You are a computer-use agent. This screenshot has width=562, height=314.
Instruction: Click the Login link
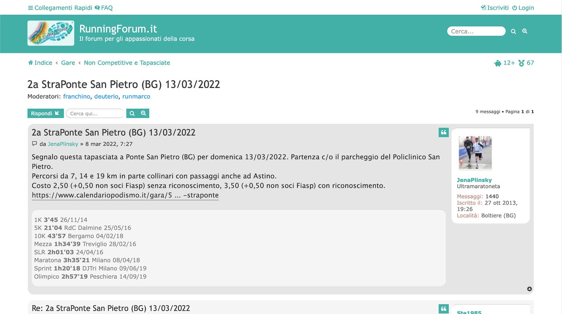(x=523, y=7)
